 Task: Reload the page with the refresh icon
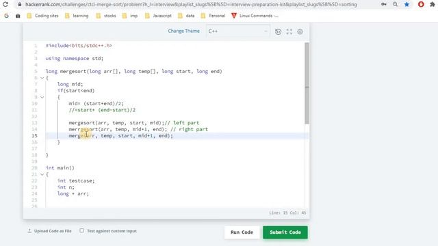5,5
